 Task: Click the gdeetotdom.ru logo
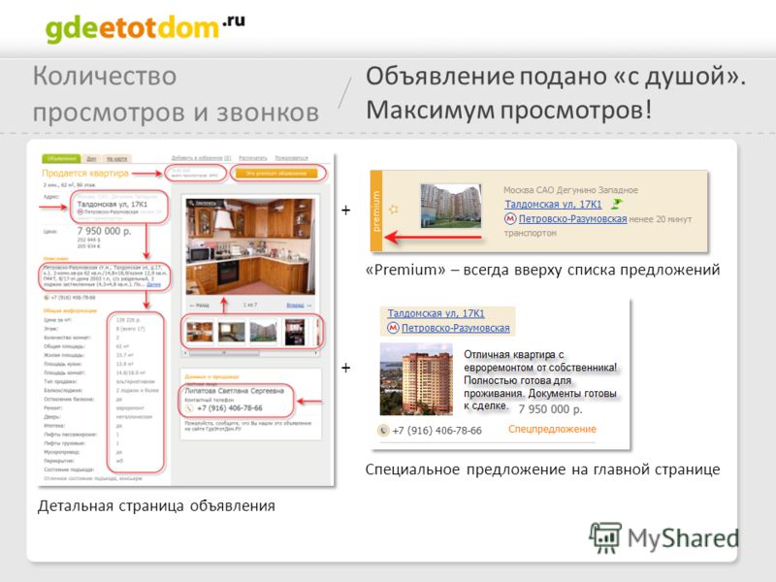tap(145, 28)
